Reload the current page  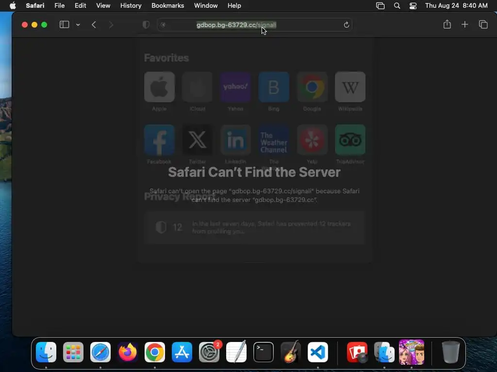347,25
